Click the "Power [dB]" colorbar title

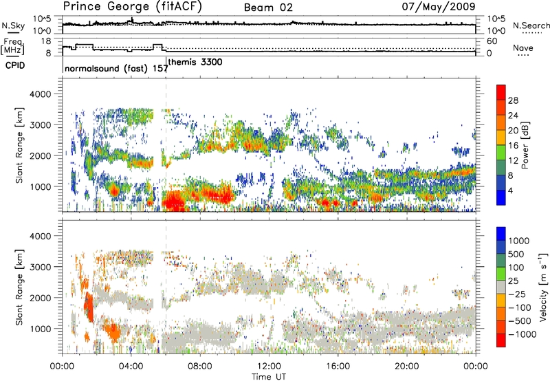pos(525,145)
